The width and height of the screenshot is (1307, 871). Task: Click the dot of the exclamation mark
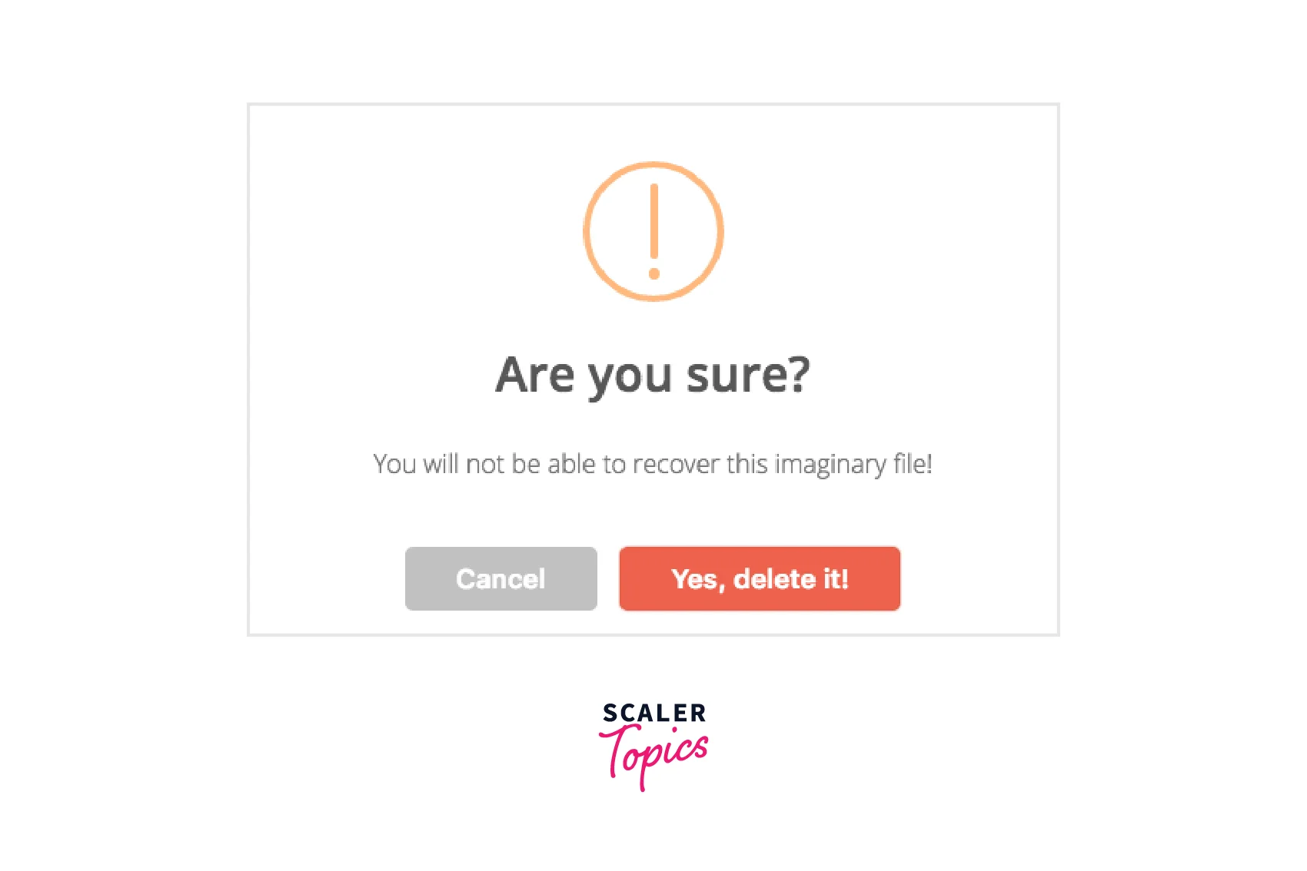(653, 273)
